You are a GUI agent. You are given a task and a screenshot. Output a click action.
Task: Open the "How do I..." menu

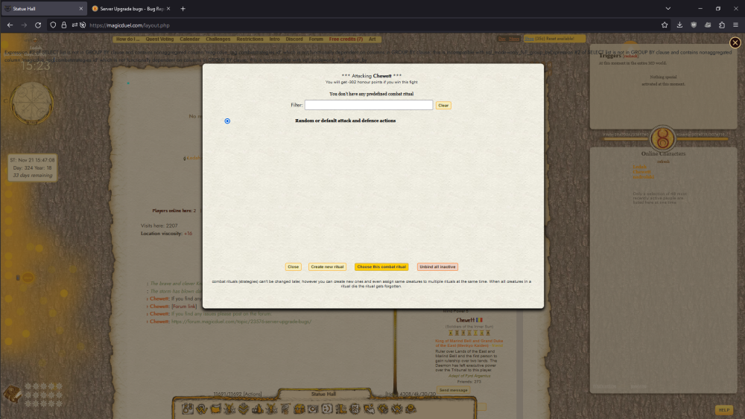(x=127, y=39)
